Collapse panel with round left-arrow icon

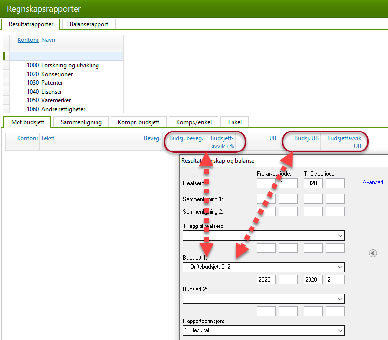pyautogui.click(x=373, y=253)
